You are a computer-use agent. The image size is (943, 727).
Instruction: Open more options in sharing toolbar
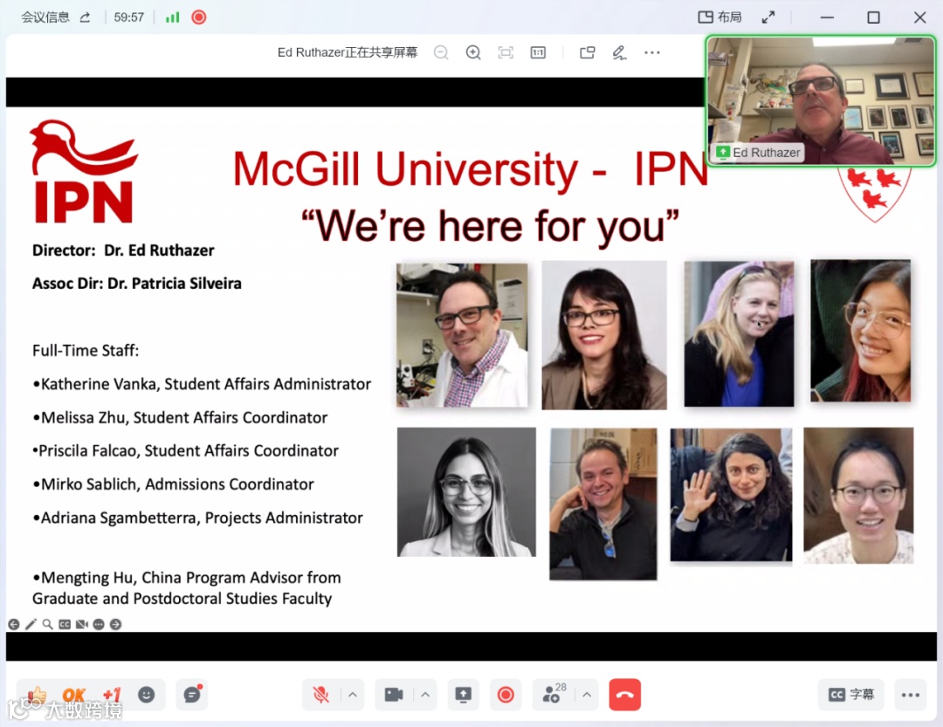click(x=652, y=53)
